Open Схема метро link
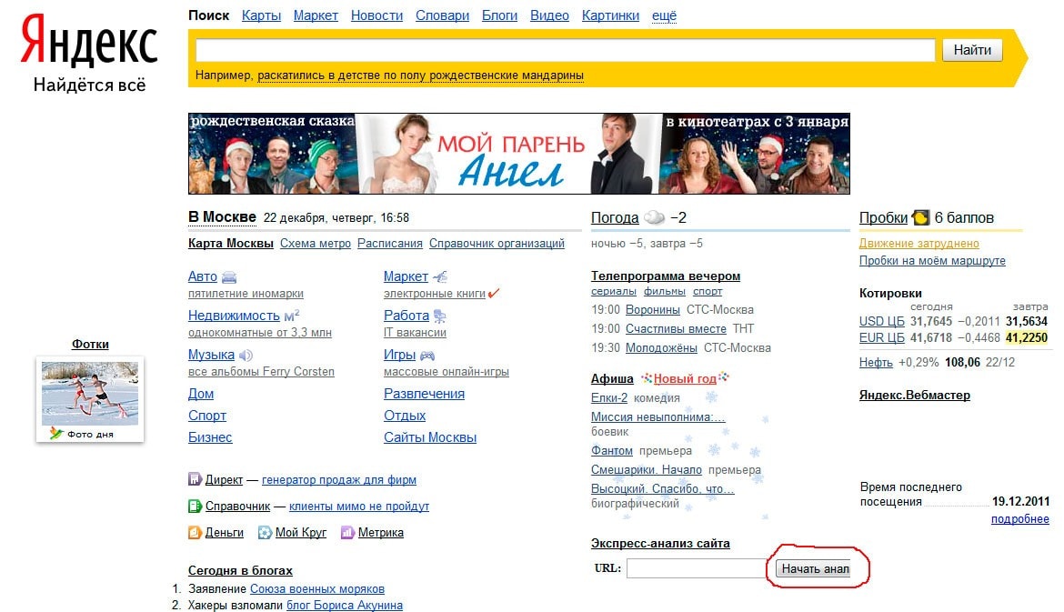Image resolution: width=1064 pixels, height=612 pixels. [316, 244]
